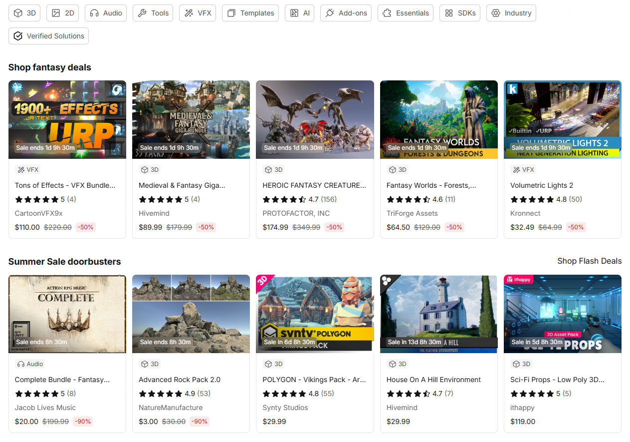Click VFX tag on Volumetric Lights 2 card
Image resolution: width=630 pixels, height=442 pixels.
[523, 170]
